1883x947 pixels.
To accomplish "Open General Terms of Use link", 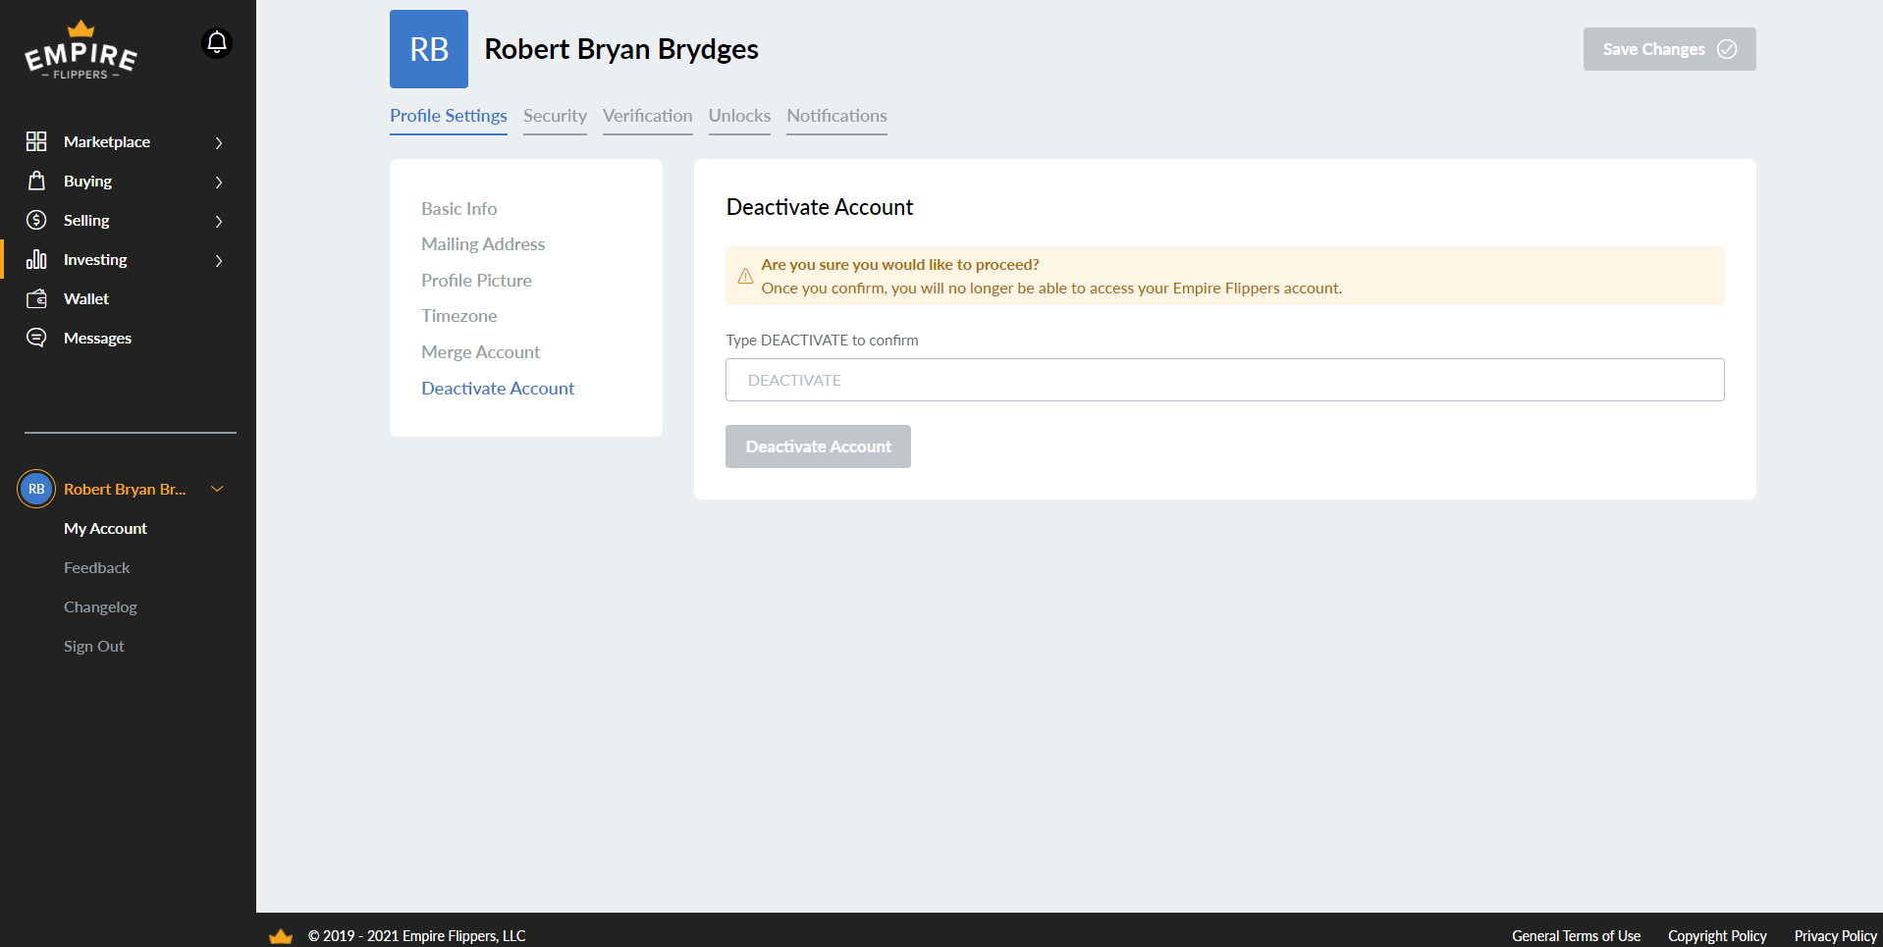I will point(1576,936).
